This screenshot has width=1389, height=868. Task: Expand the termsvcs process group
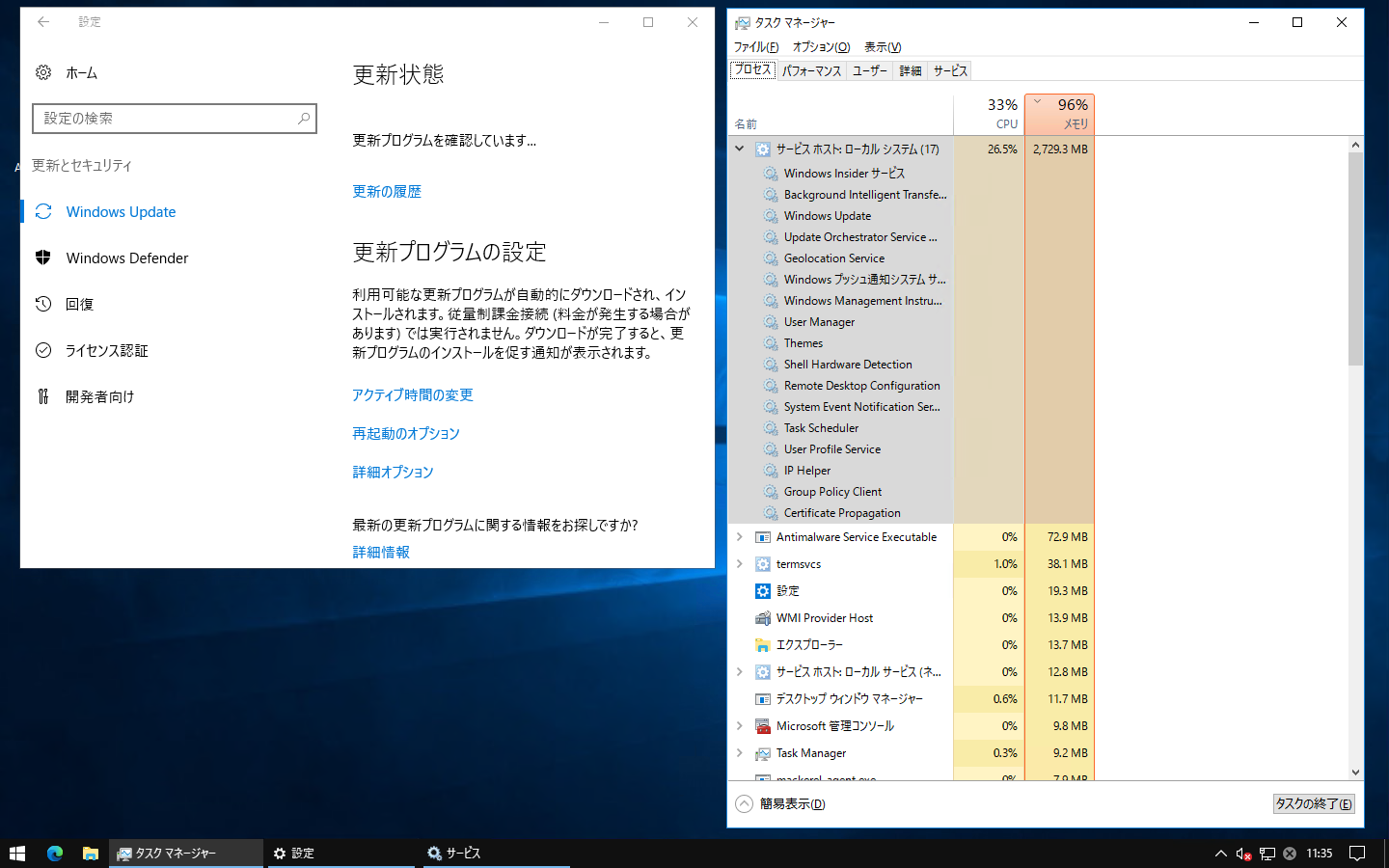[x=740, y=564]
